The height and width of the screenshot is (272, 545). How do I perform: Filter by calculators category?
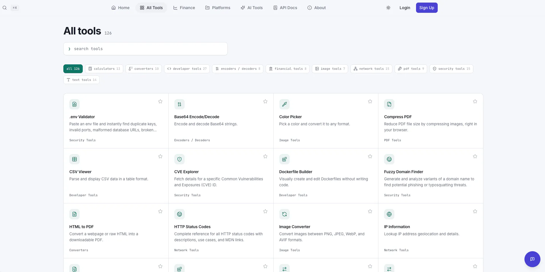coord(104,69)
